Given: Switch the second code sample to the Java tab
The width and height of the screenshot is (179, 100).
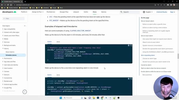Looking at the screenshot, I should pos(58,75).
